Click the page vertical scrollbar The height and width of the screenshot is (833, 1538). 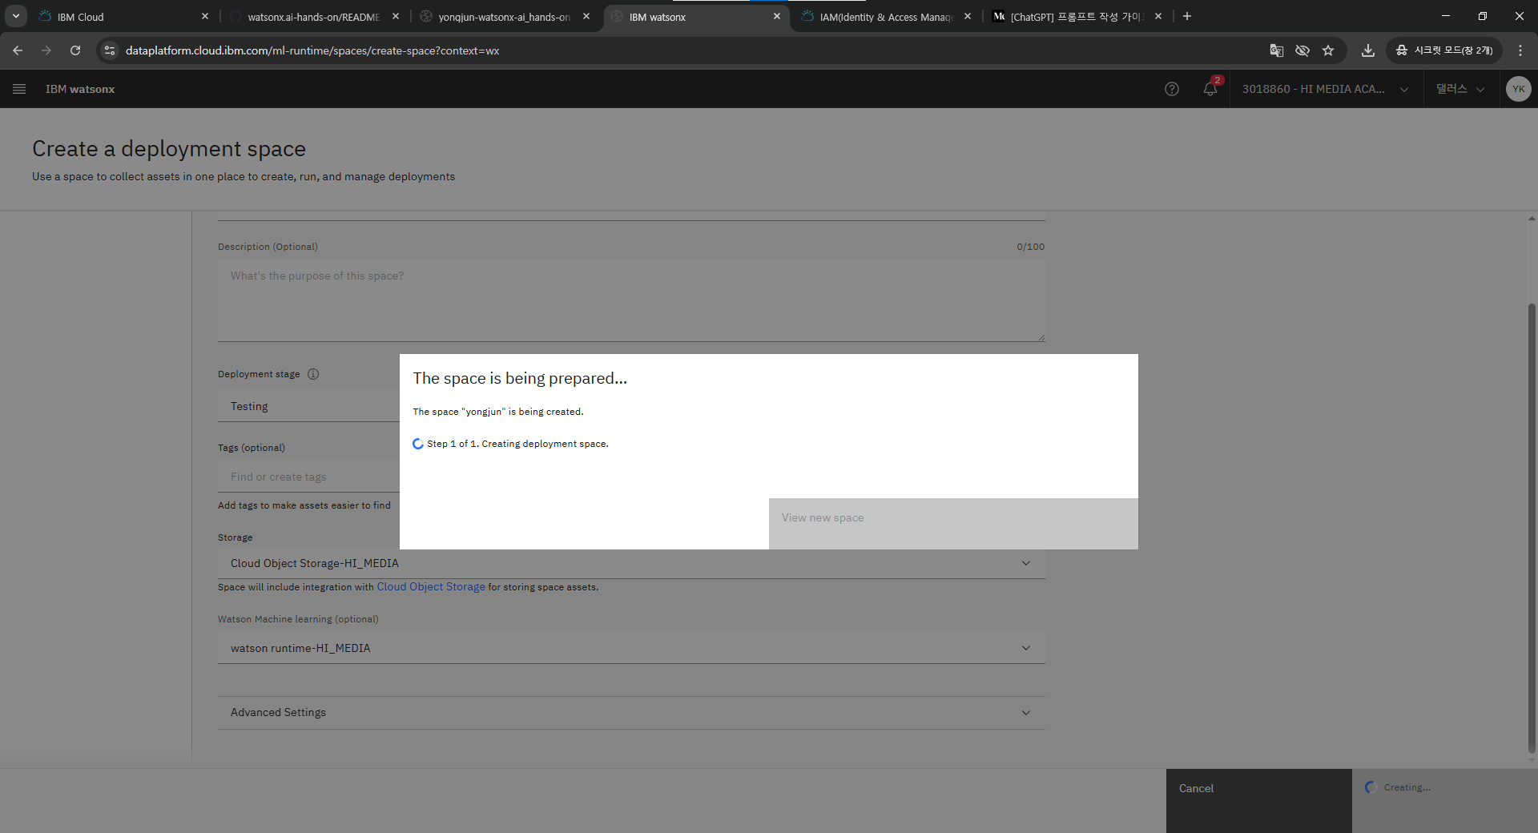[1532, 529]
